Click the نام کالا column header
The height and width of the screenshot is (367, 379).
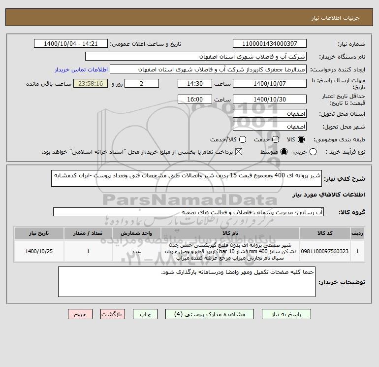[x=230, y=233]
